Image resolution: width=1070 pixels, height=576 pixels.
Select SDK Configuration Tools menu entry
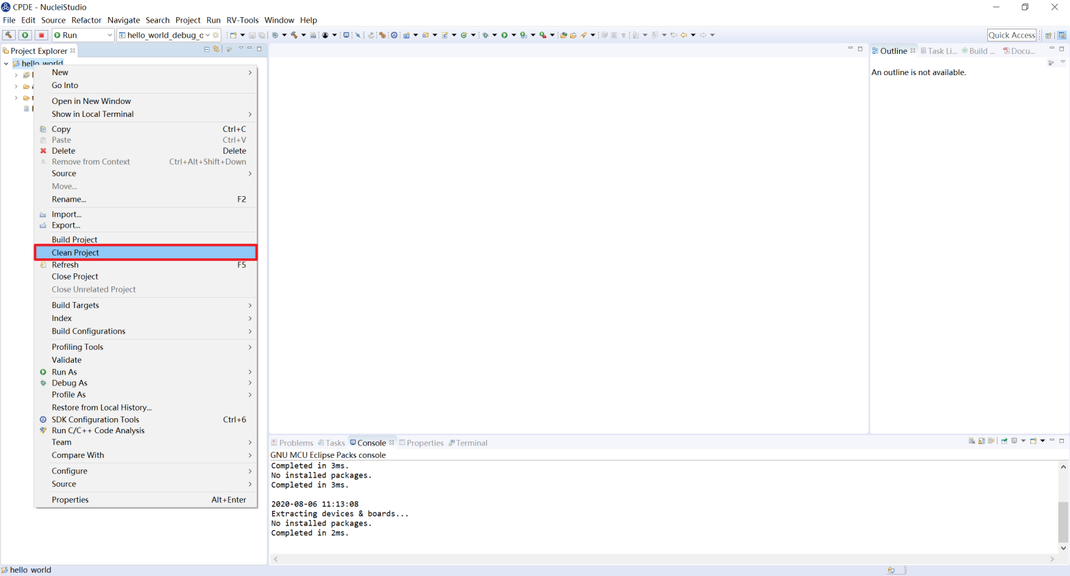(x=146, y=420)
